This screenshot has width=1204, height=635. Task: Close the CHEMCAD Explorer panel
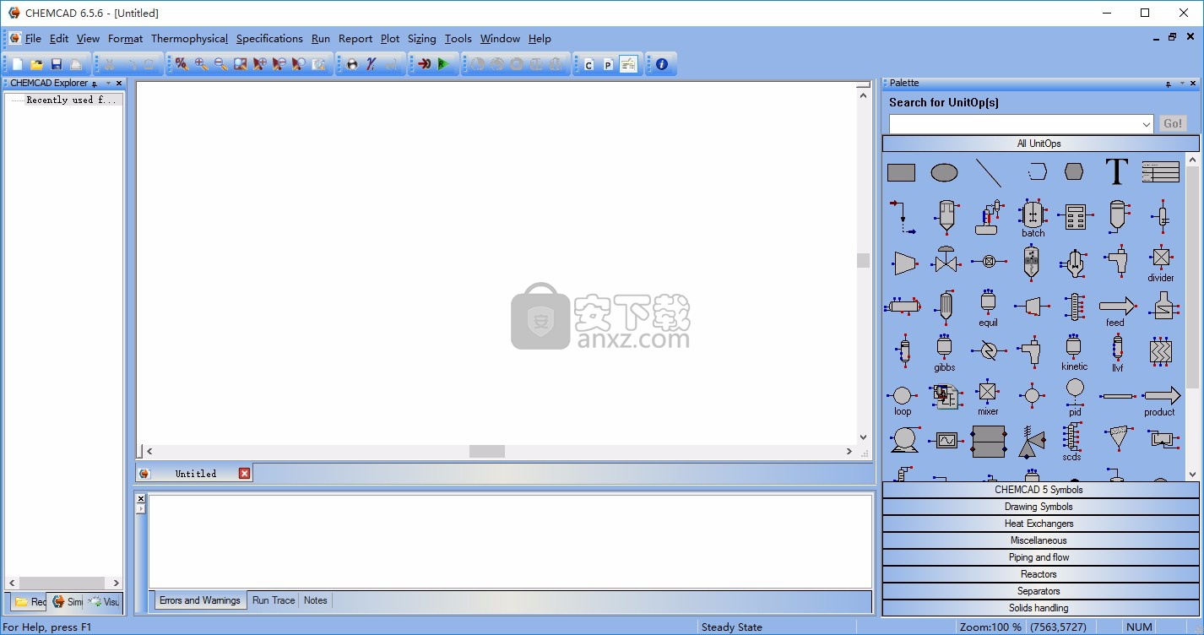[119, 84]
